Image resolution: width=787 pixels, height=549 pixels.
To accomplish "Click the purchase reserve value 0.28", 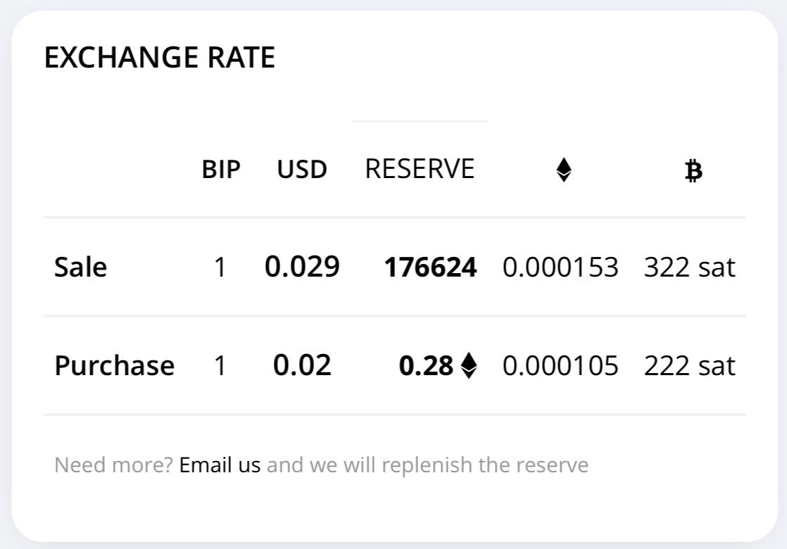I will 426,365.
